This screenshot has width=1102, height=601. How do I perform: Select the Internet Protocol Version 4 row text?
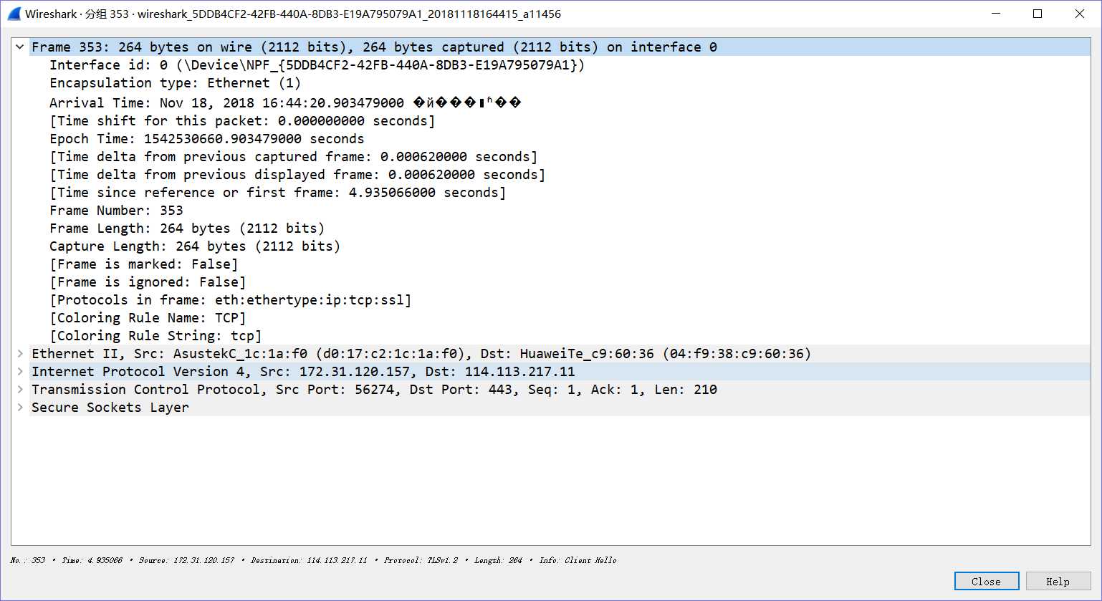[303, 372]
